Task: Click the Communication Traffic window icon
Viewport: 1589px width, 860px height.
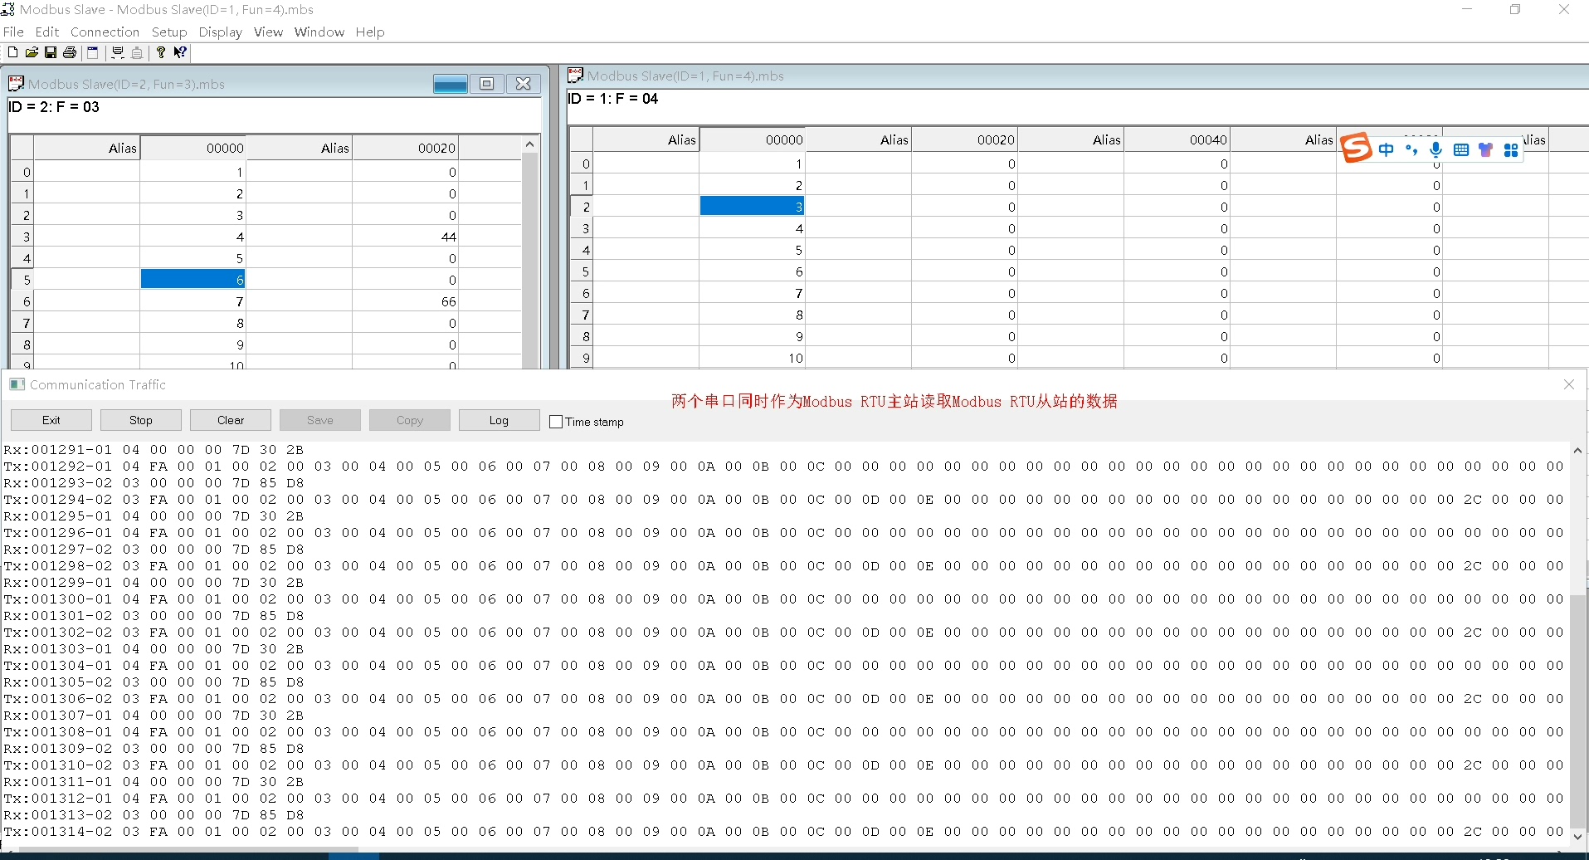Action: pos(17,384)
